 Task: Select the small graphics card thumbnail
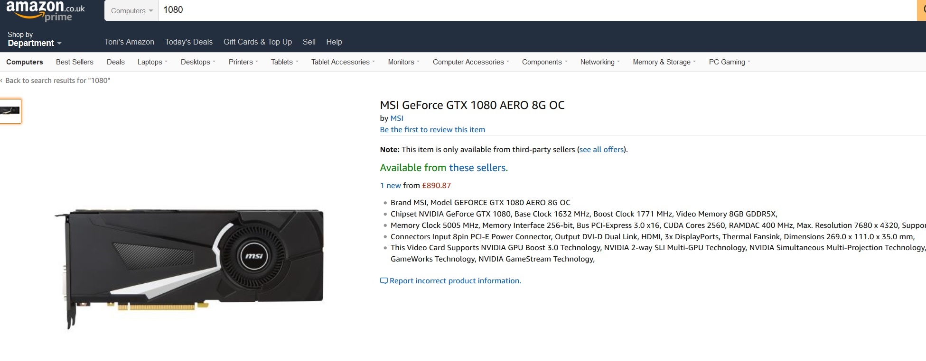coord(10,111)
